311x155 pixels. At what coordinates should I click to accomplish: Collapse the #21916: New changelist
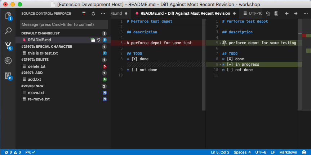63,86
